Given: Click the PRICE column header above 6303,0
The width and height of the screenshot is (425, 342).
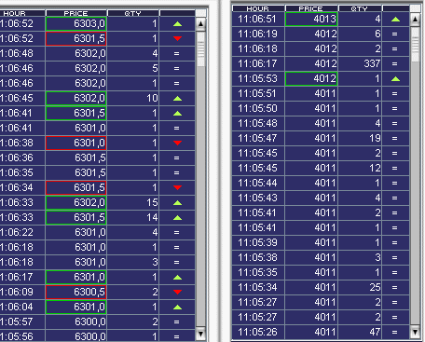Looking at the screenshot, I should point(76,13).
